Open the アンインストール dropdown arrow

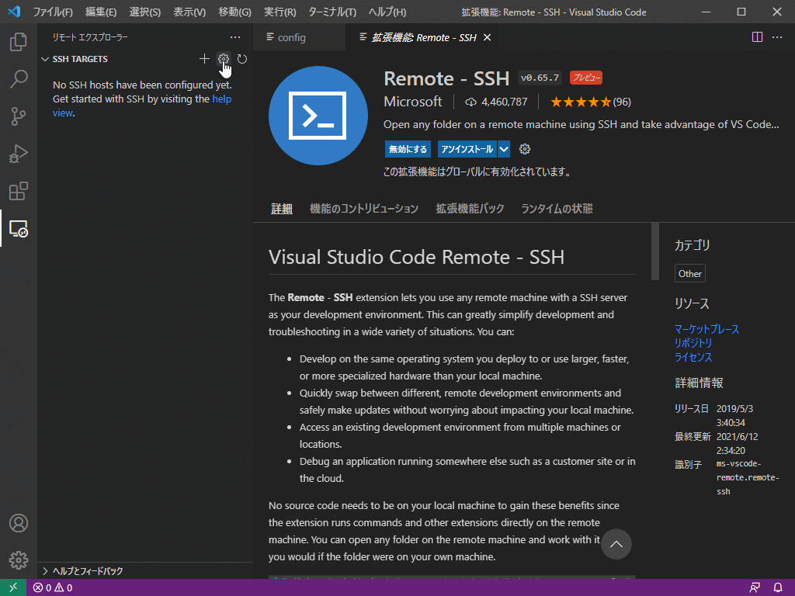(503, 148)
